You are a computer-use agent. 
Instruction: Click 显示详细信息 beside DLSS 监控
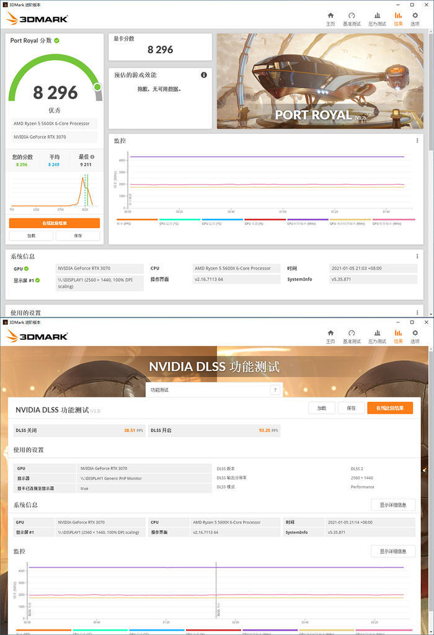[392, 551]
